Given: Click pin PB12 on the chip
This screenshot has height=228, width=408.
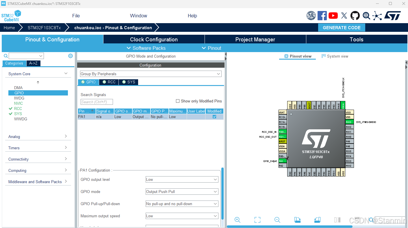Looking at the screenshot, I should click(x=349, y=166).
